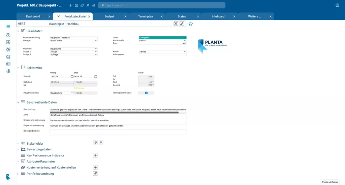Click the empty Beteiligte Bereiche field

[x=118, y=132]
